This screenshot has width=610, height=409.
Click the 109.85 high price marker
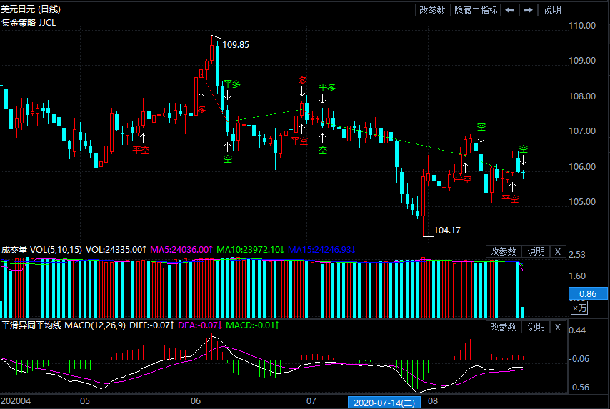click(x=235, y=44)
